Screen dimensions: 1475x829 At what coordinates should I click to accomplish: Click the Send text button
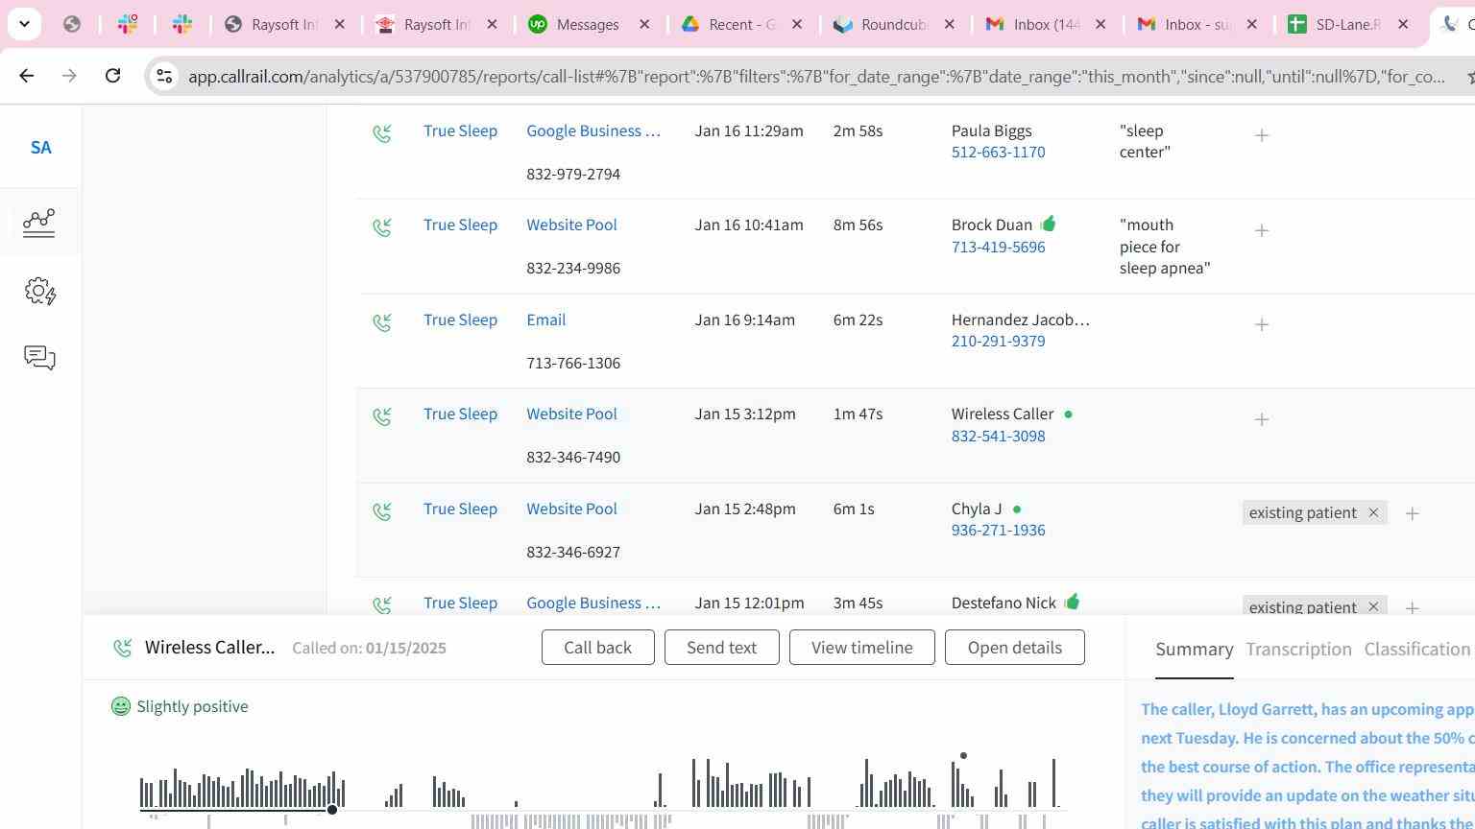[721, 648]
